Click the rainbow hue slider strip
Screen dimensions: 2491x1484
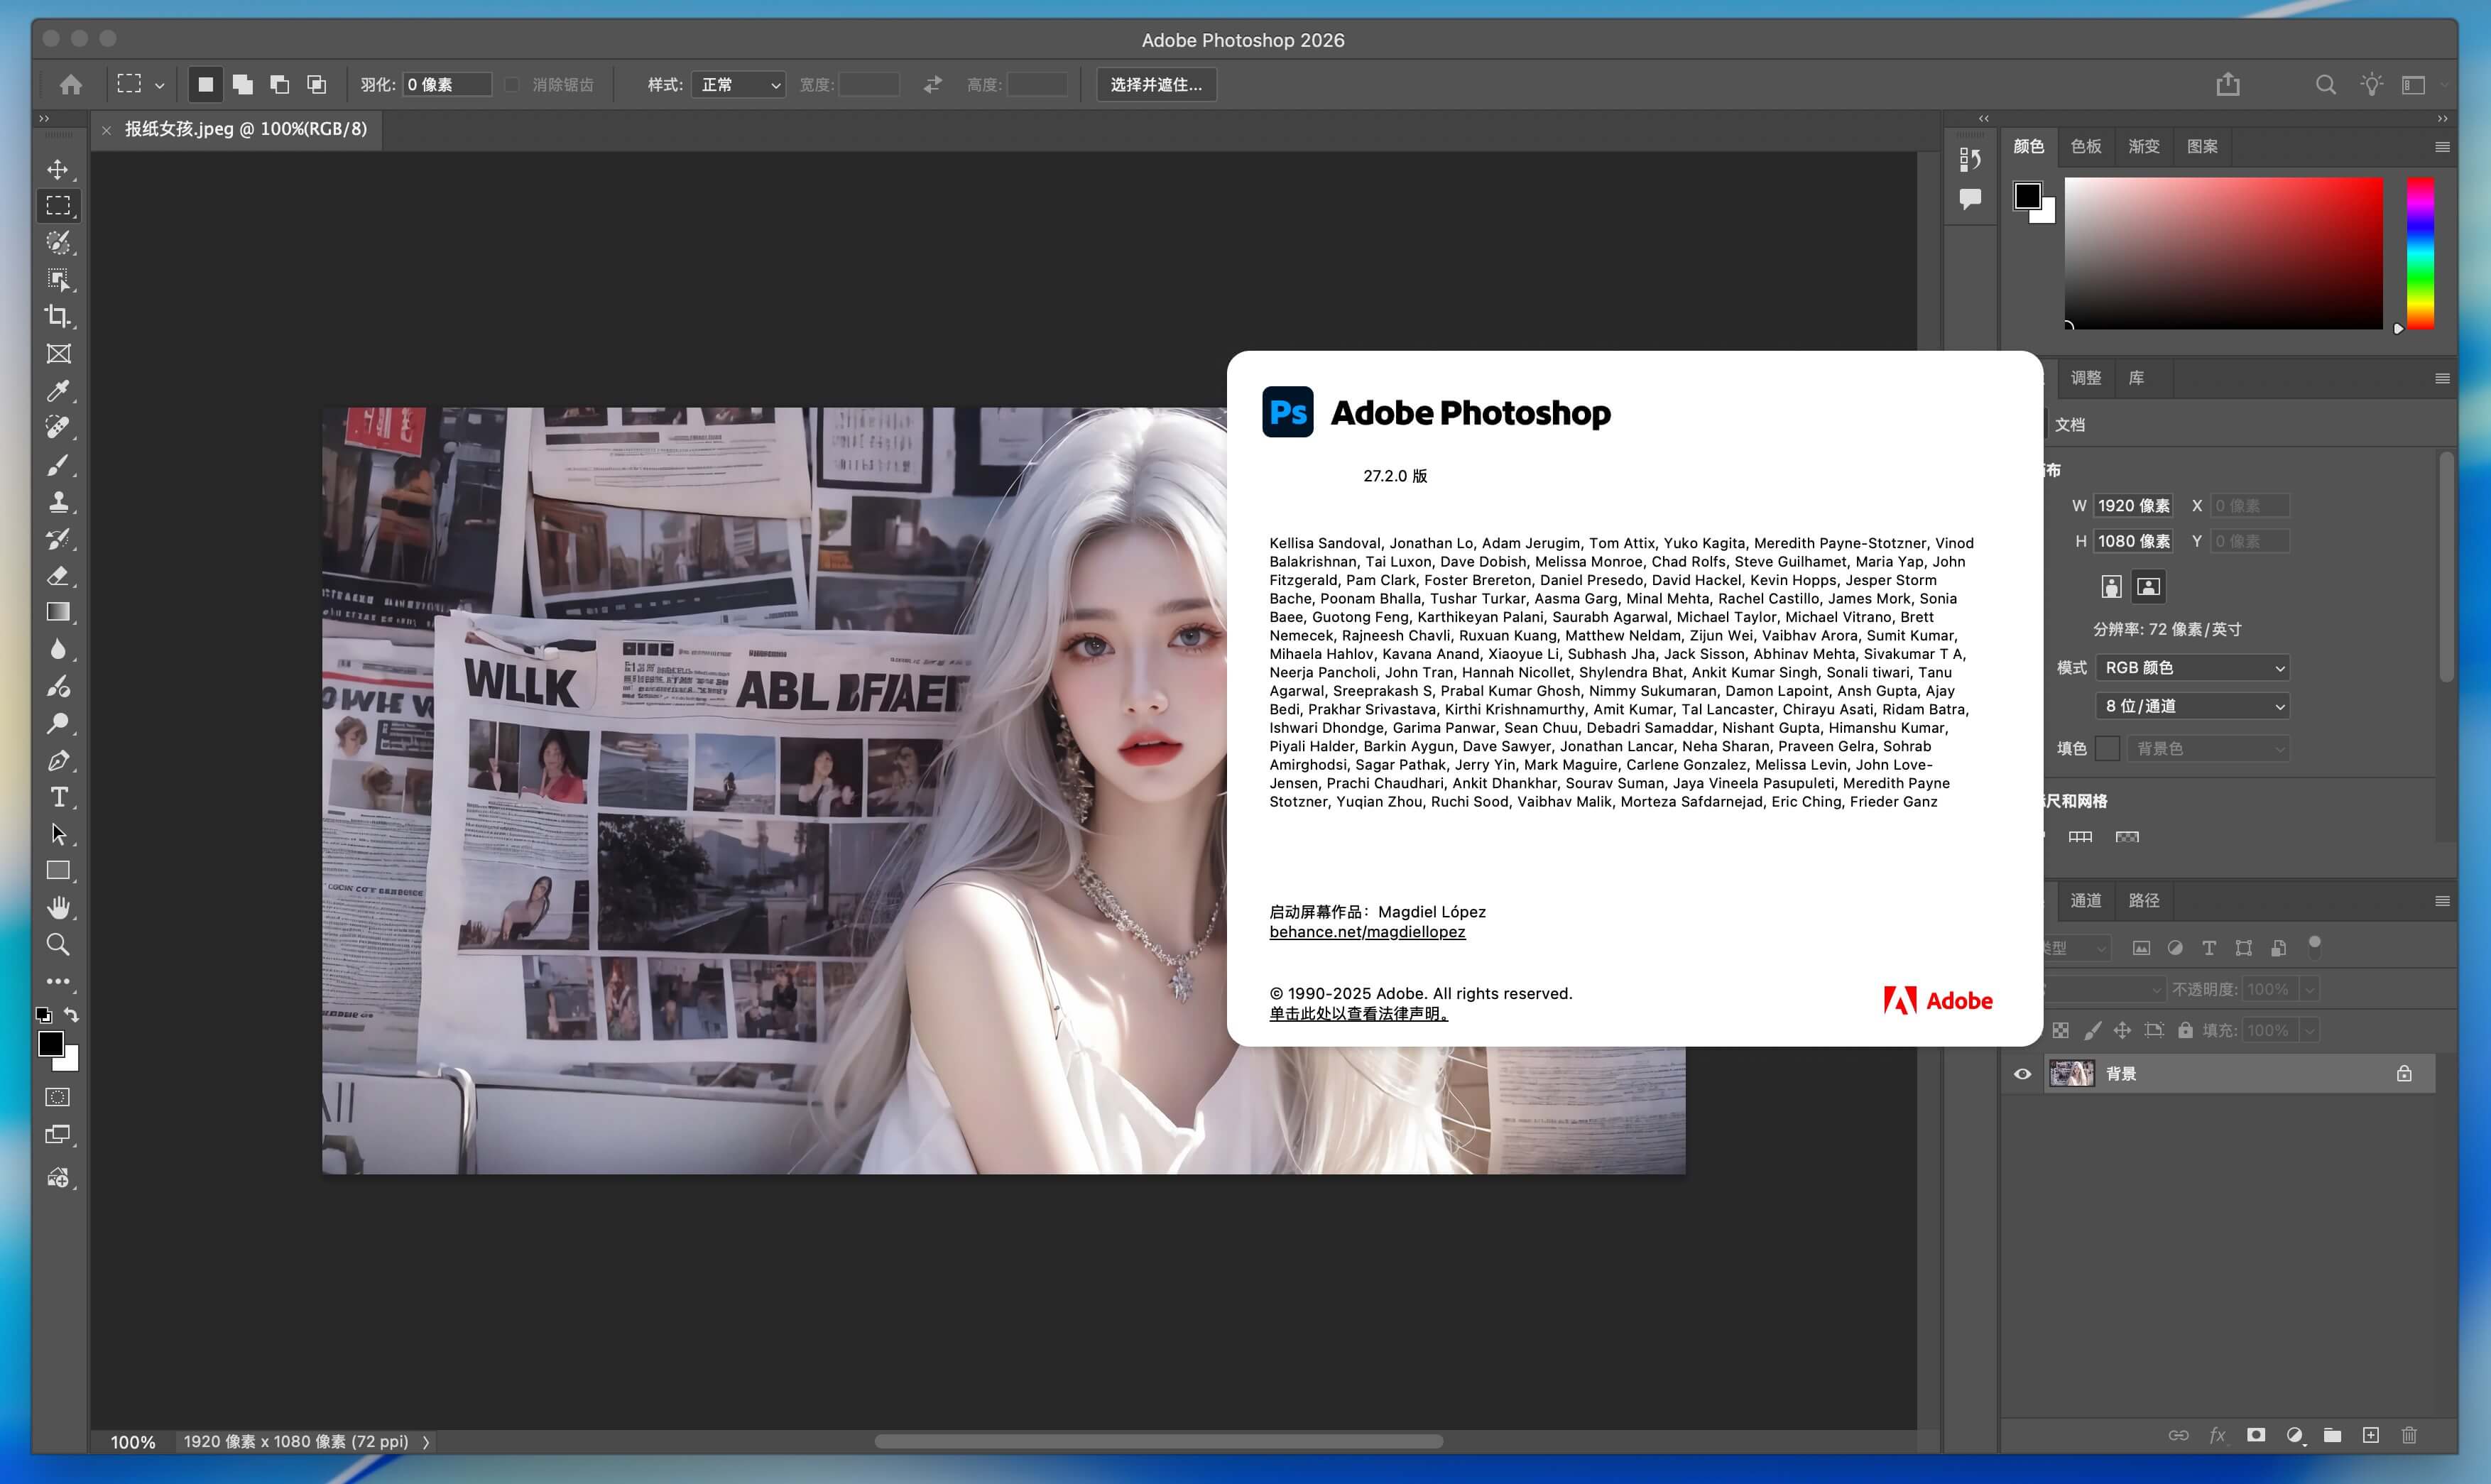point(2419,253)
